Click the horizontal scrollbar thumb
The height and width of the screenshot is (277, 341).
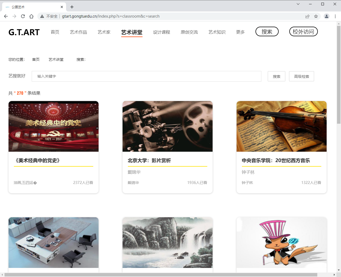click(x=161, y=275)
